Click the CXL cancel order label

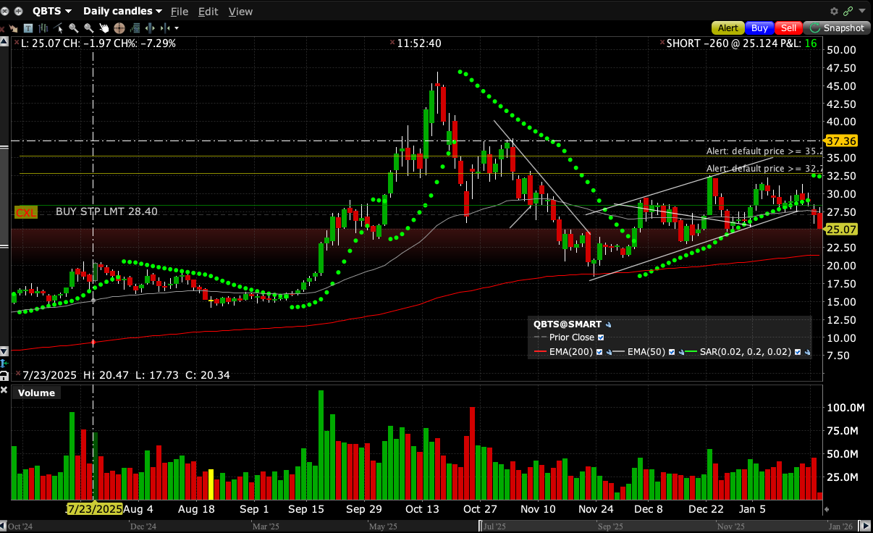pyautogui.click(x=25, y=212)
